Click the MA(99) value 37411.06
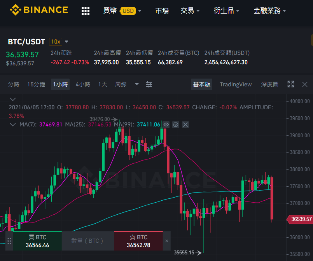Screen dimensions: 313x261 click(148, 124)
